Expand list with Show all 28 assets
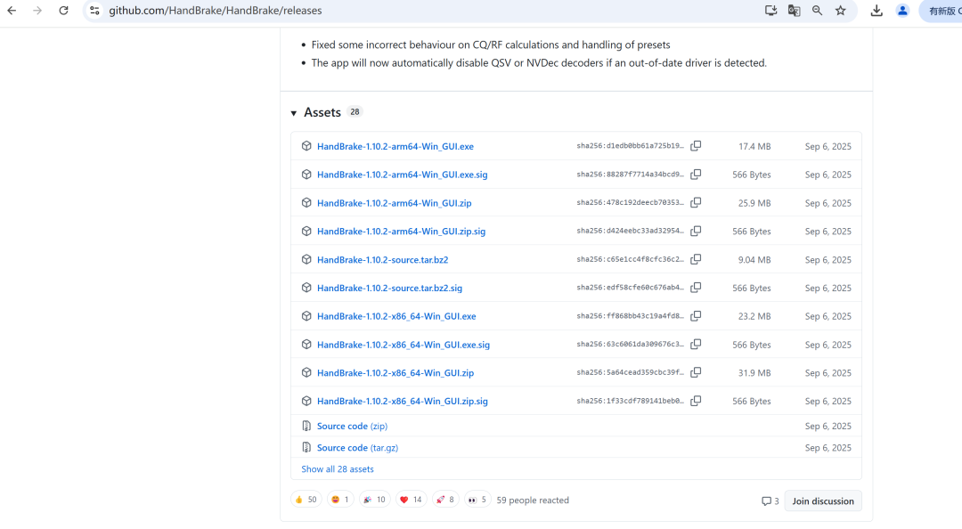 tap(338, 469)
